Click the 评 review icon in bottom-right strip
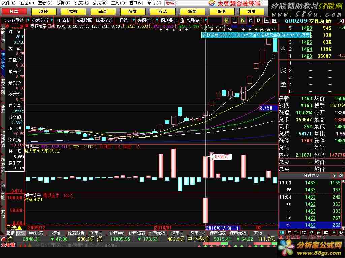345x258 pixels. pos(333,233)
